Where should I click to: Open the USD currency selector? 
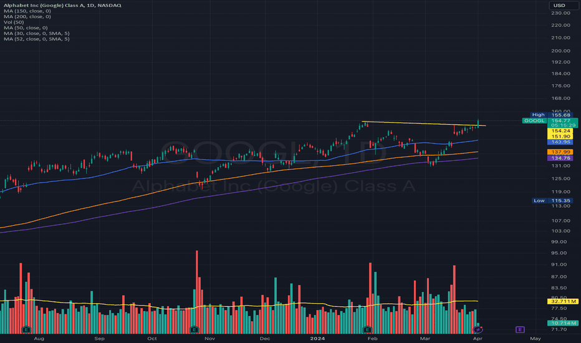[563, 5]
